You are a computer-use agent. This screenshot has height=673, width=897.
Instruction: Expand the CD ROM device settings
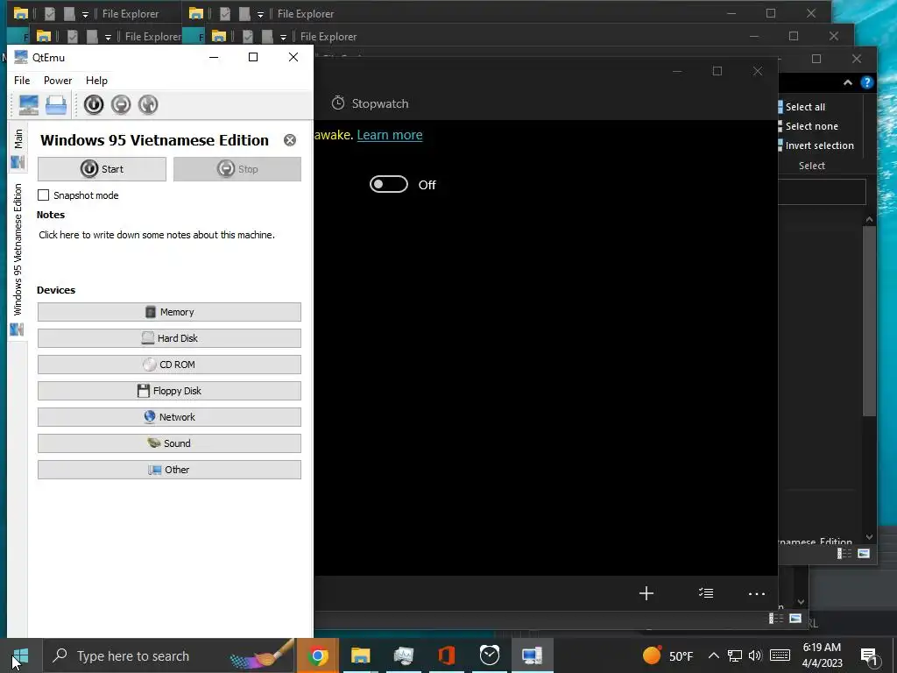click(x=169, y=365)
